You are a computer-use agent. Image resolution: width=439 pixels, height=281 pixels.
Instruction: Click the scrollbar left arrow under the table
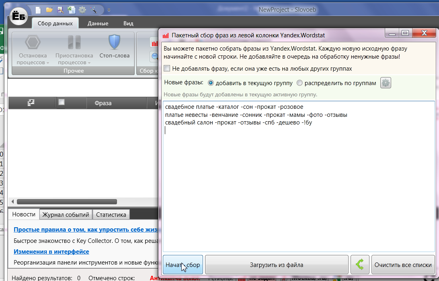12,202
